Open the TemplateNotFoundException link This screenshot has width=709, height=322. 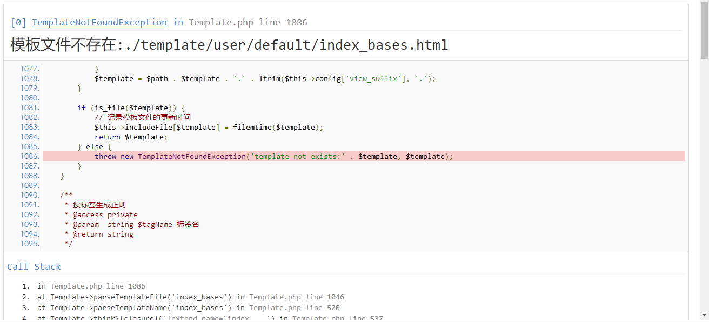99,22
